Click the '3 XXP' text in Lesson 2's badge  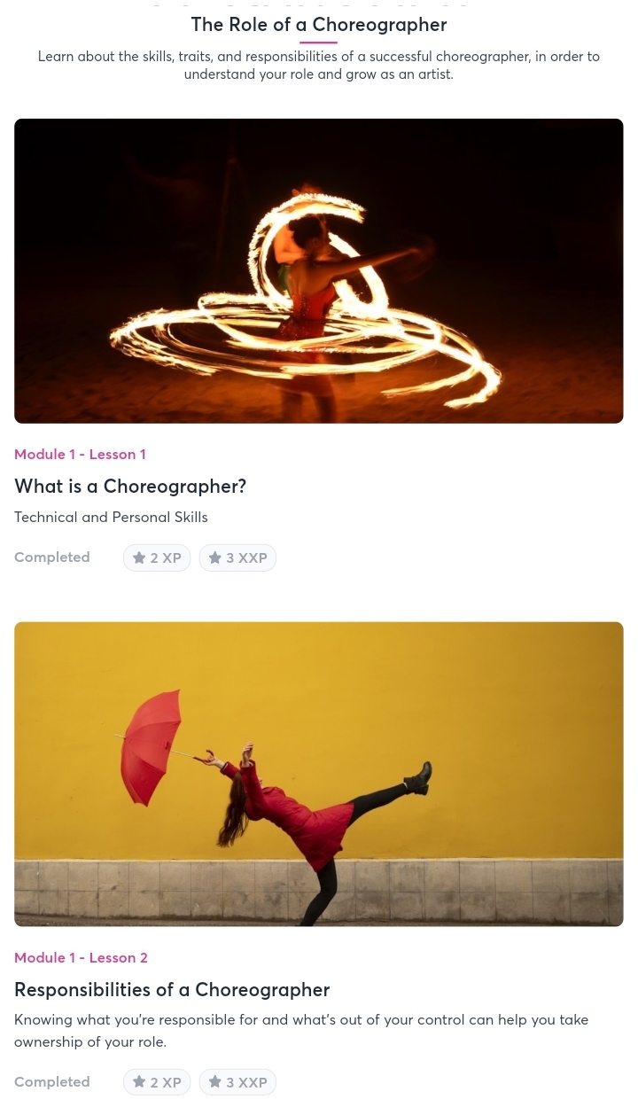tap(246, 1083)
